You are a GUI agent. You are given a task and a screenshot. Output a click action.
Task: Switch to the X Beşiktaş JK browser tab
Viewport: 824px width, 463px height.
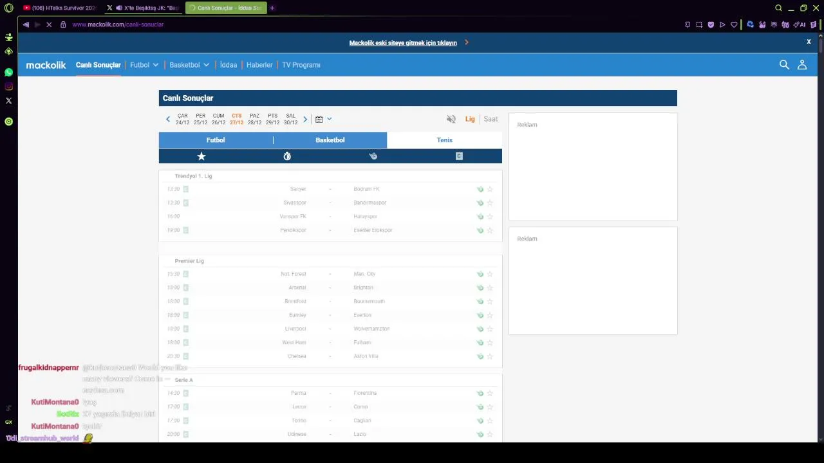pos(143,8)
